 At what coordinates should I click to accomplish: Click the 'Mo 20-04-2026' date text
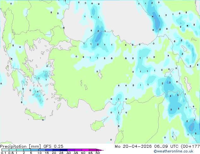click(133, 146)
